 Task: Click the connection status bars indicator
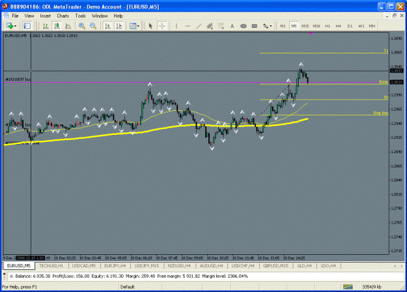tap(348, 287)
